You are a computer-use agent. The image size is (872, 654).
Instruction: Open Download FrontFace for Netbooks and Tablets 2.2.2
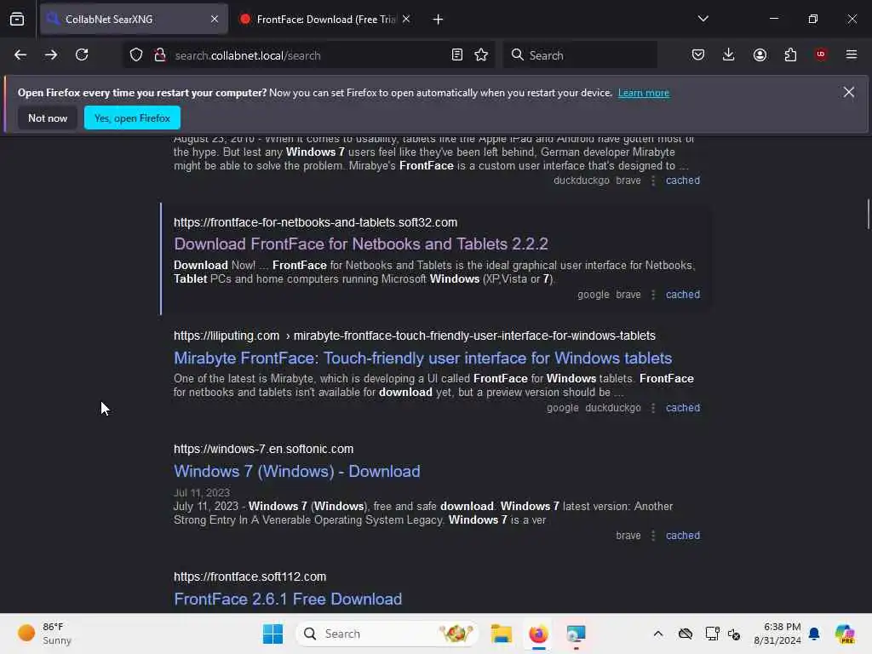(361, 244)
